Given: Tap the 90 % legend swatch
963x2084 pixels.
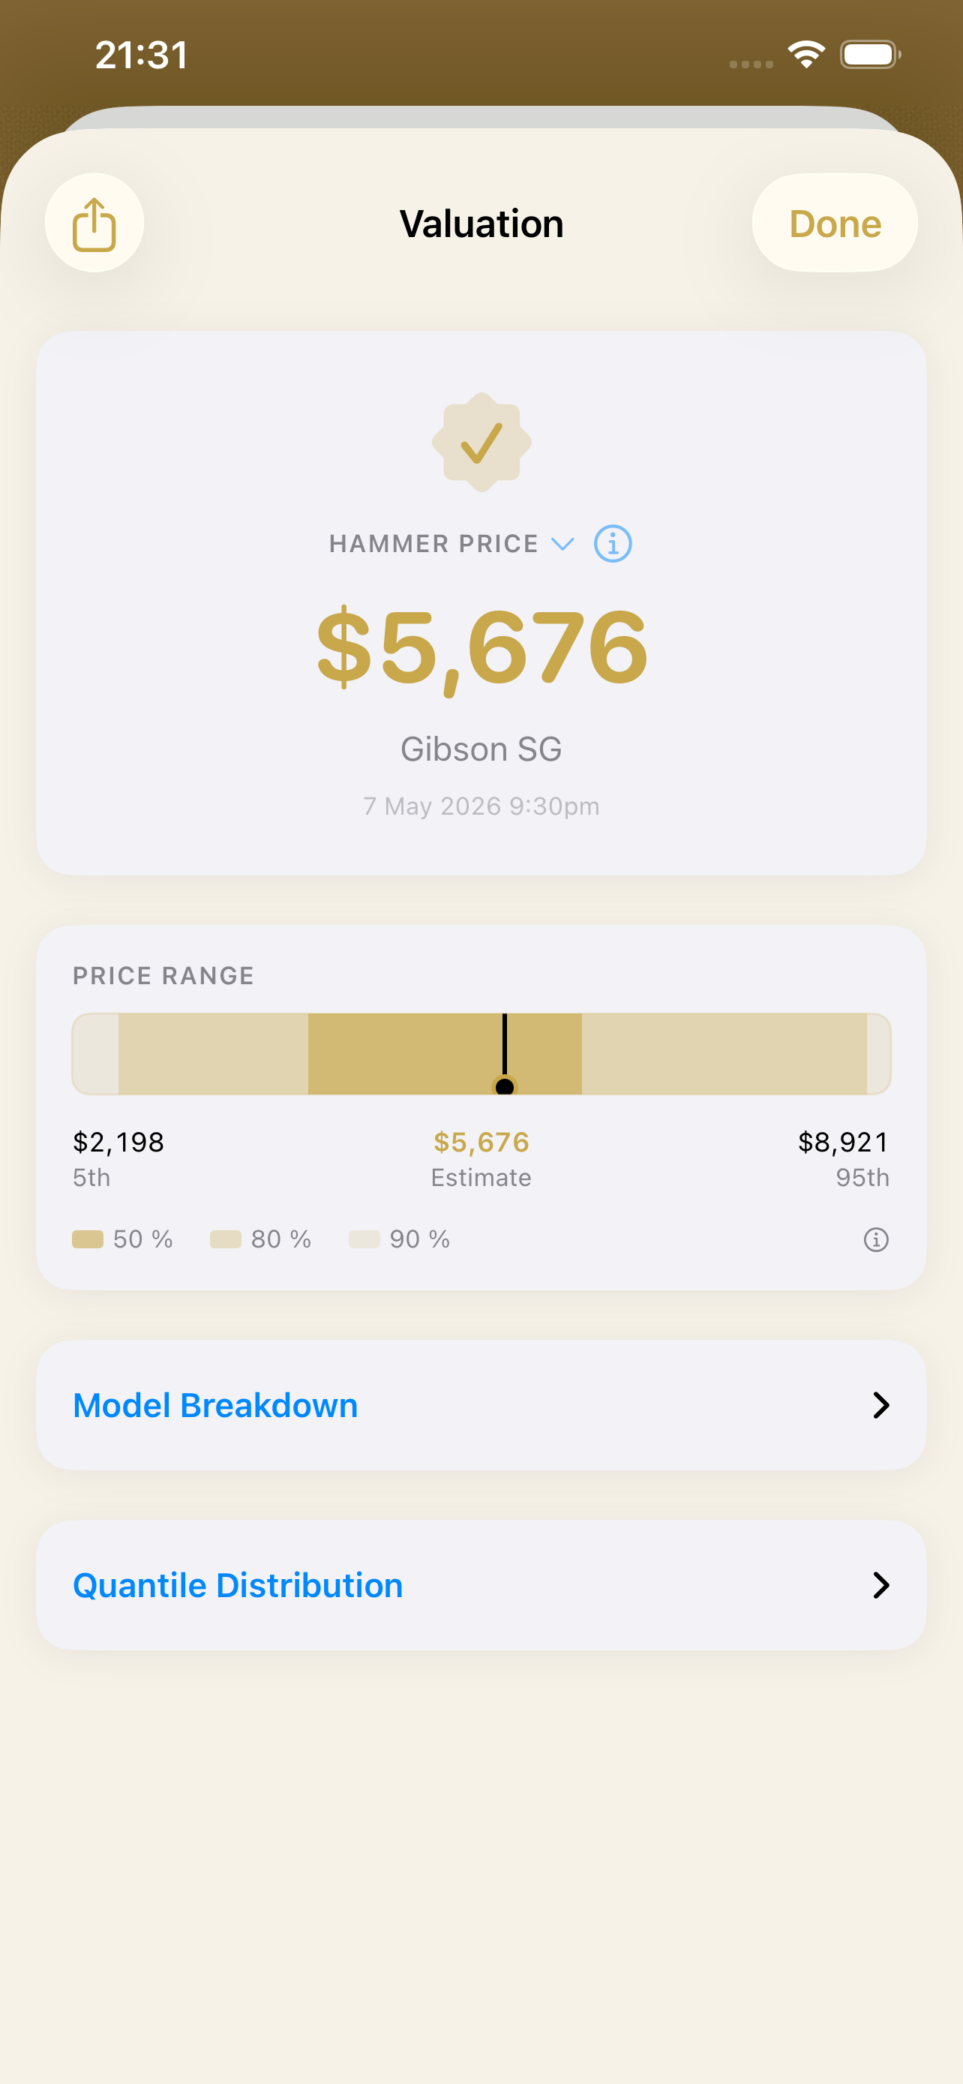Looking at the screenshot, I should [364, 1239].
